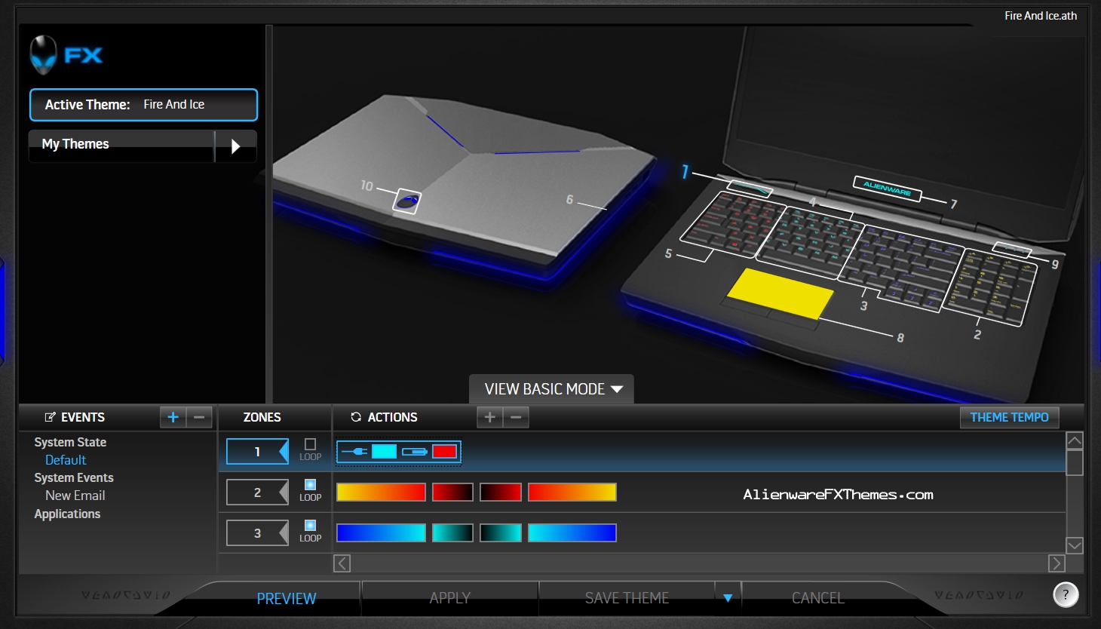Remove an action with the ACTIONS minus button

pyautogui.click(x=516, y=417)
